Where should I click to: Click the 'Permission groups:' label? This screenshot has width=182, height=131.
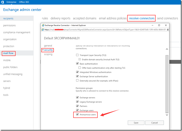point(84,88)
